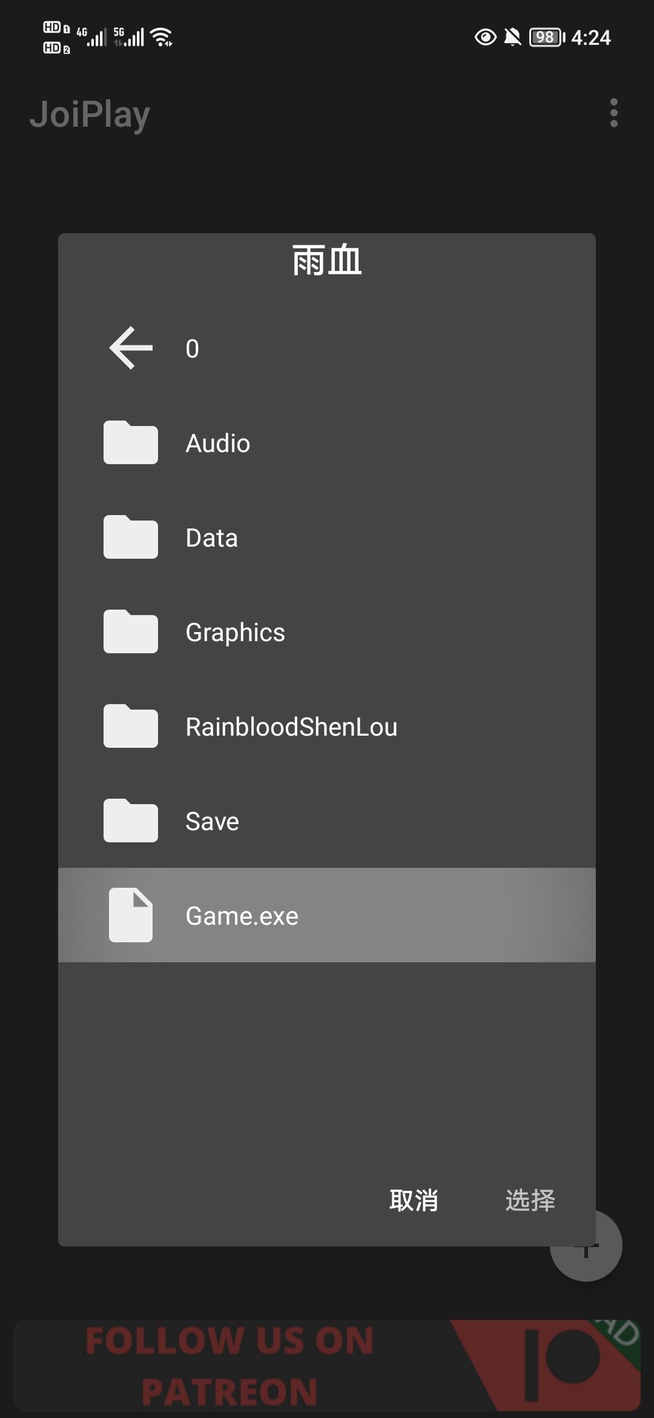Screen dimensions: 654x1418
Task: Enter the Save folder label
Action: 212,822
